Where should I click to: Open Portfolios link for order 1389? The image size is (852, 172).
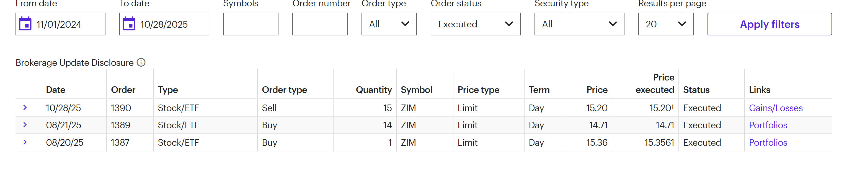768,125
